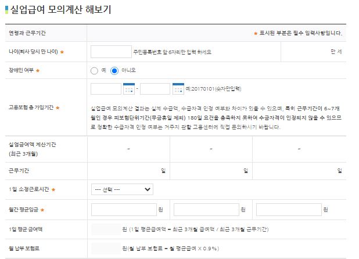Click the insurance start date input field

pyautogui.click(x=106, y=89)
